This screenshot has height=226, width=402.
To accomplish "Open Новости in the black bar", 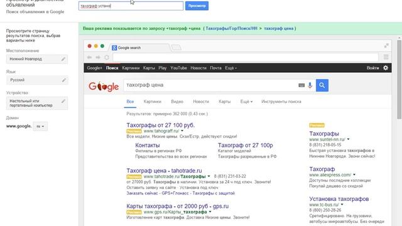I will tap(198, 68).
